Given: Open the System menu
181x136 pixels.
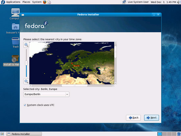Looking at the screenshot, I should (x=37, y=2).
